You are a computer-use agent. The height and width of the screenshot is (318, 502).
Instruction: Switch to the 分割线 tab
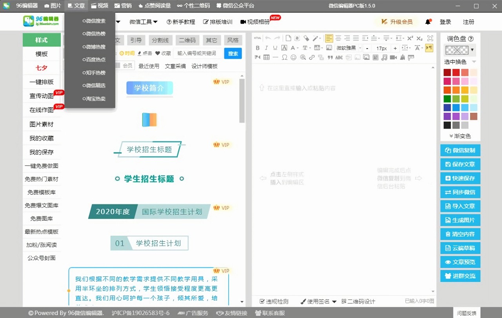coord(160,40)
